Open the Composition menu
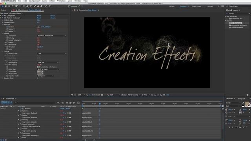The height and width of the screenshot is (141, 251). (35, 1)
